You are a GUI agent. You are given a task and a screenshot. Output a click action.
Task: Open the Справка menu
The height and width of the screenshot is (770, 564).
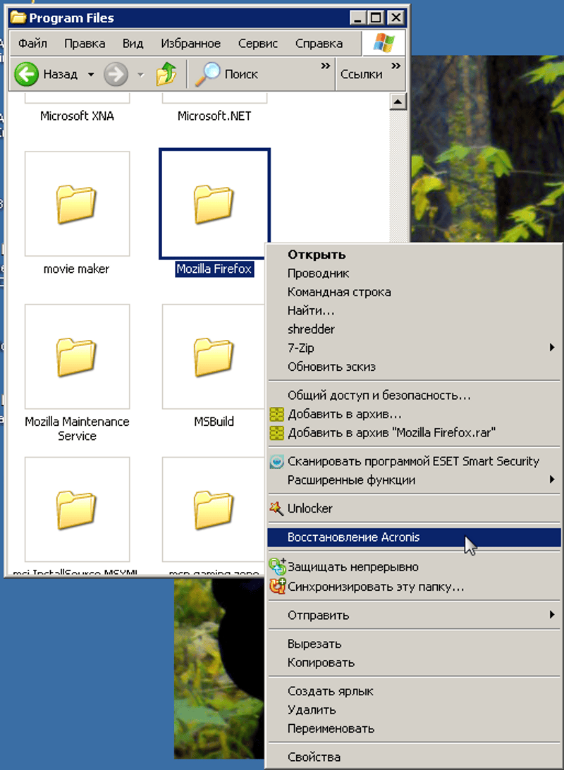coord(319,43)
